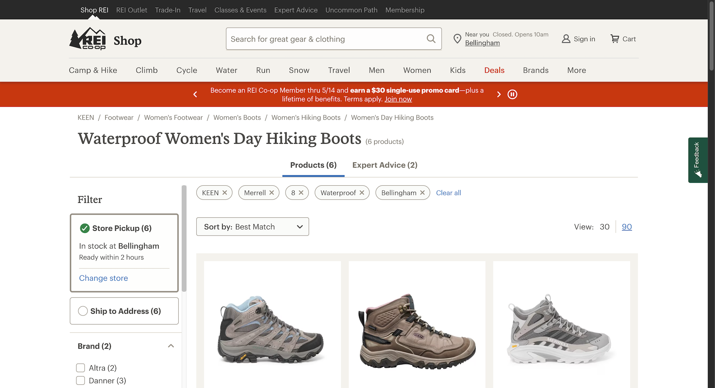Go to REI Outlet in top bar
Image resolution: width=715 pixels, height=388 pixels.
tap(132, 10)
